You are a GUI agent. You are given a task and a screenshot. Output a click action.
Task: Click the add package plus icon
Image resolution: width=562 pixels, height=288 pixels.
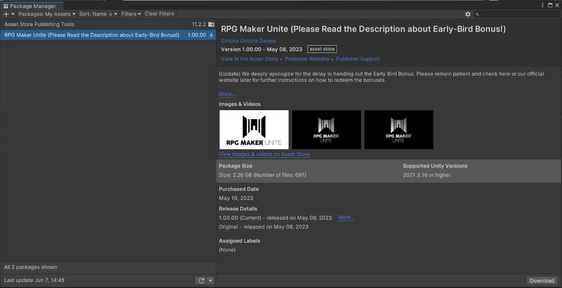point(6,14)
